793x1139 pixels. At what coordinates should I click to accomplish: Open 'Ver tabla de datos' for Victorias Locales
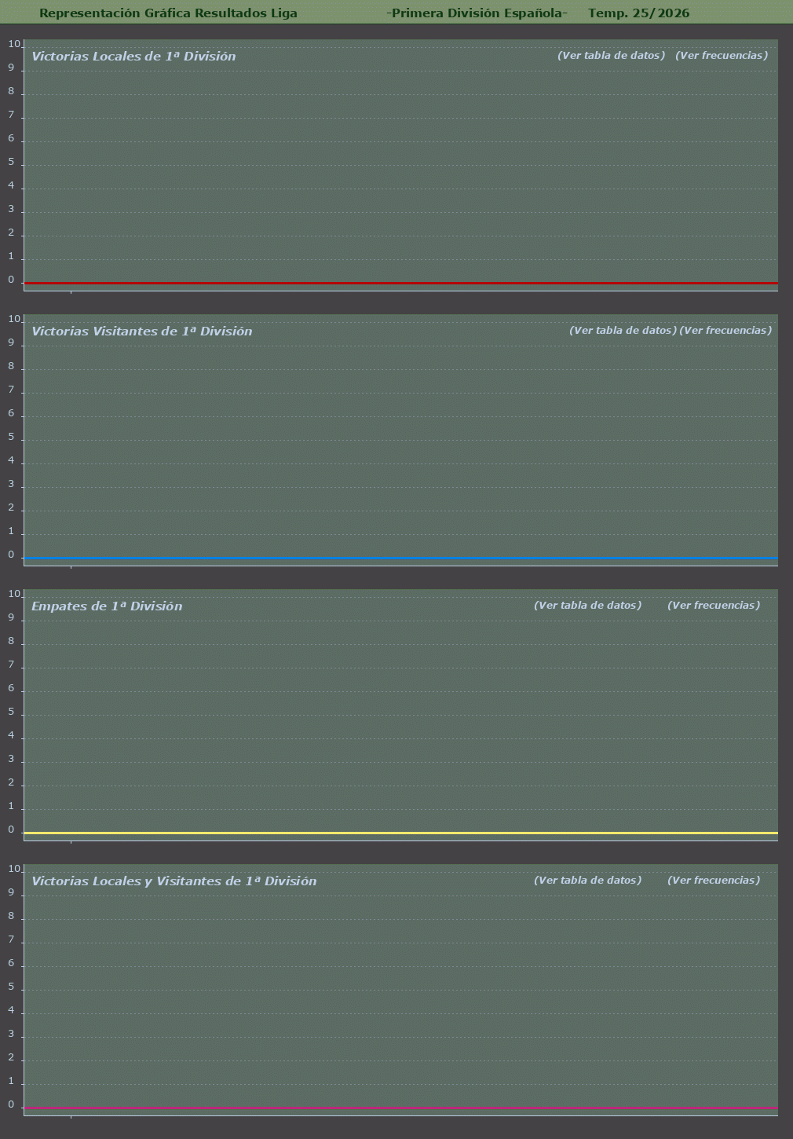(611, 56)
